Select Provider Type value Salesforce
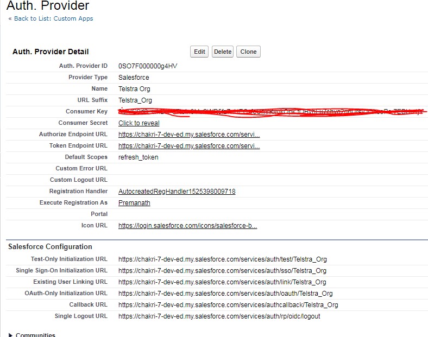Screen dimensions: 428x337 point(134,78)
